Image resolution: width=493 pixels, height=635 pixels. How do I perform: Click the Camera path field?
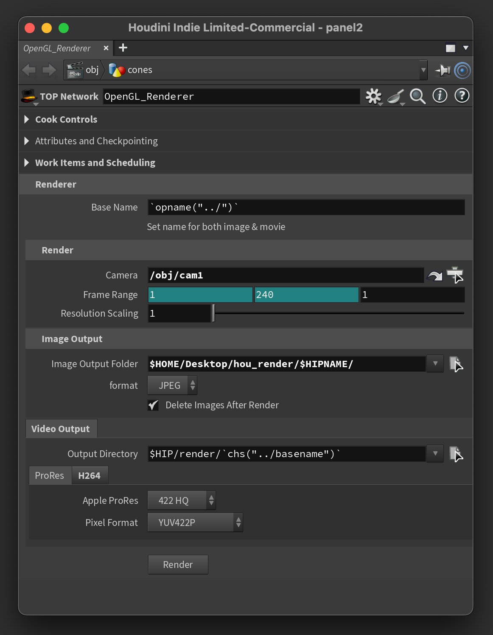tap(286, 275)
